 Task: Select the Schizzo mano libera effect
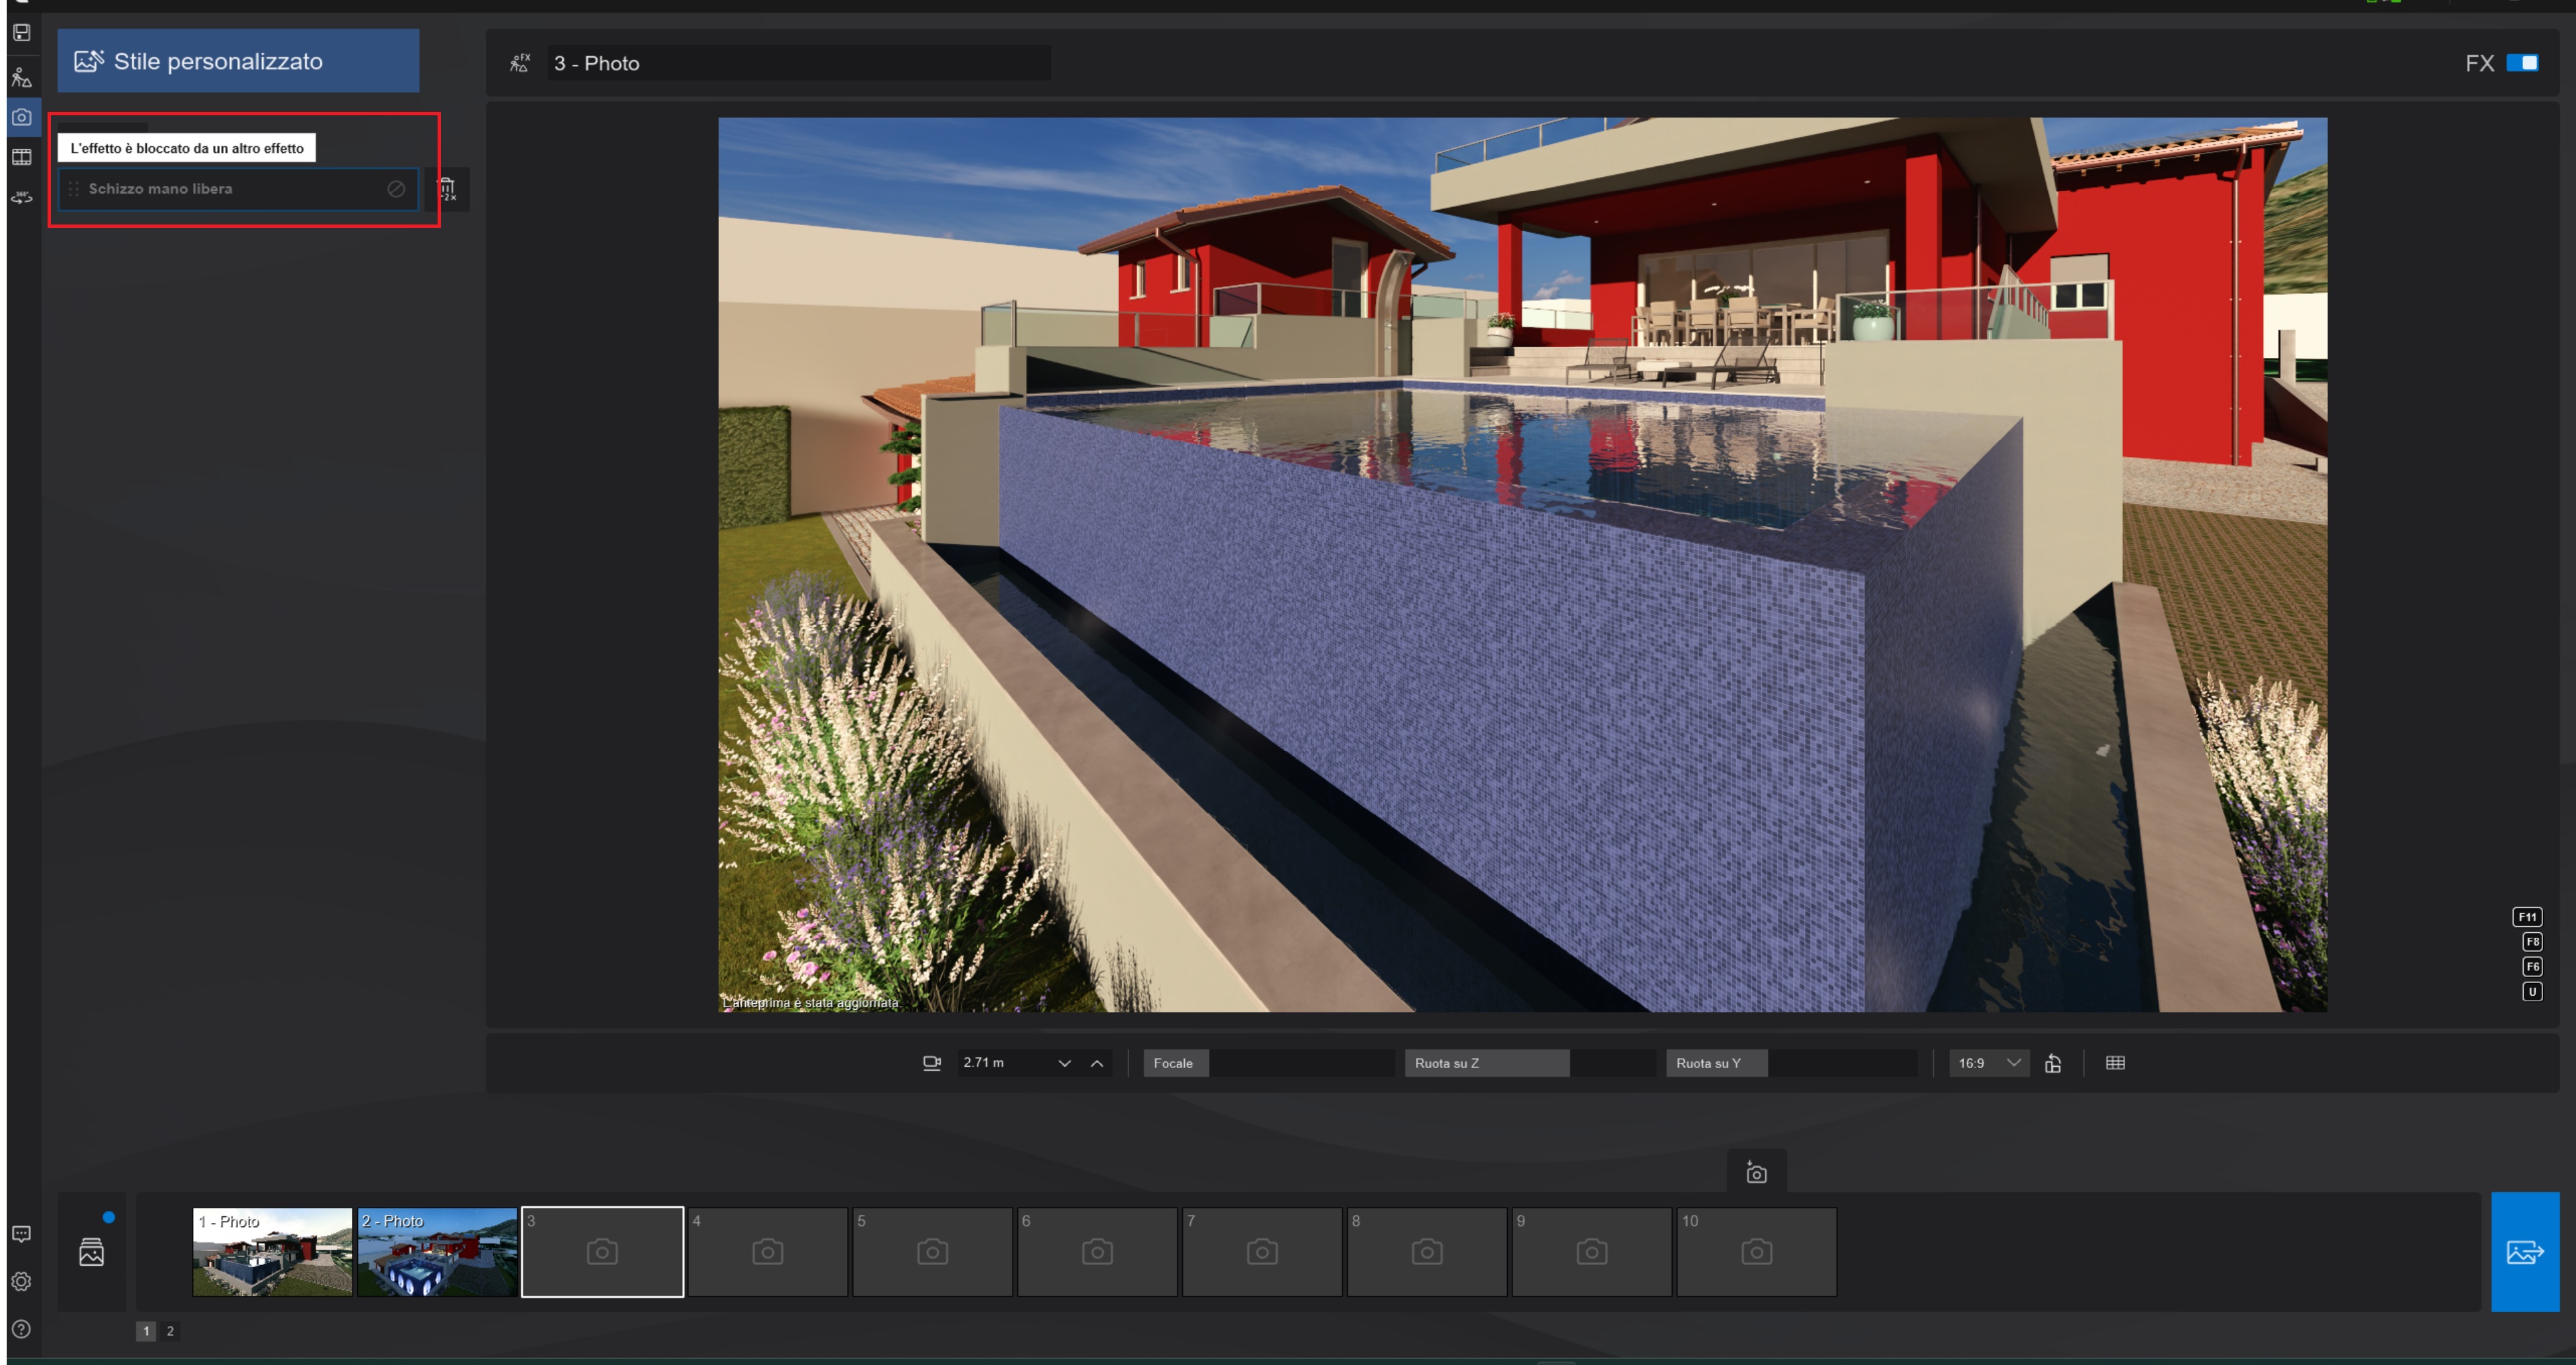tap(238, 189)
